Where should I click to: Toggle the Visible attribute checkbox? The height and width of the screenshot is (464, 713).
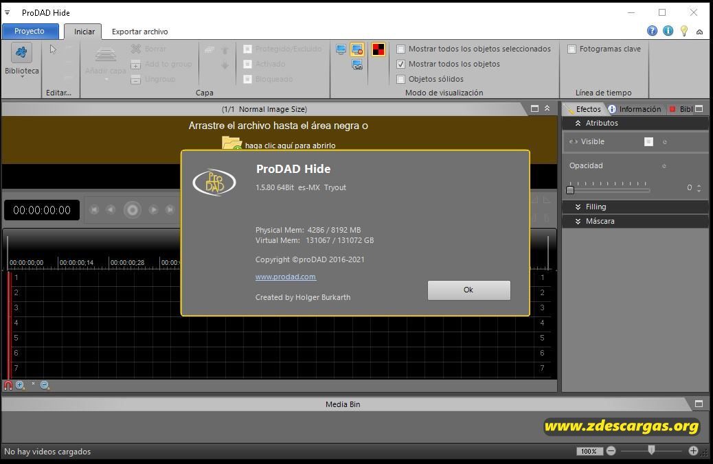648,142
